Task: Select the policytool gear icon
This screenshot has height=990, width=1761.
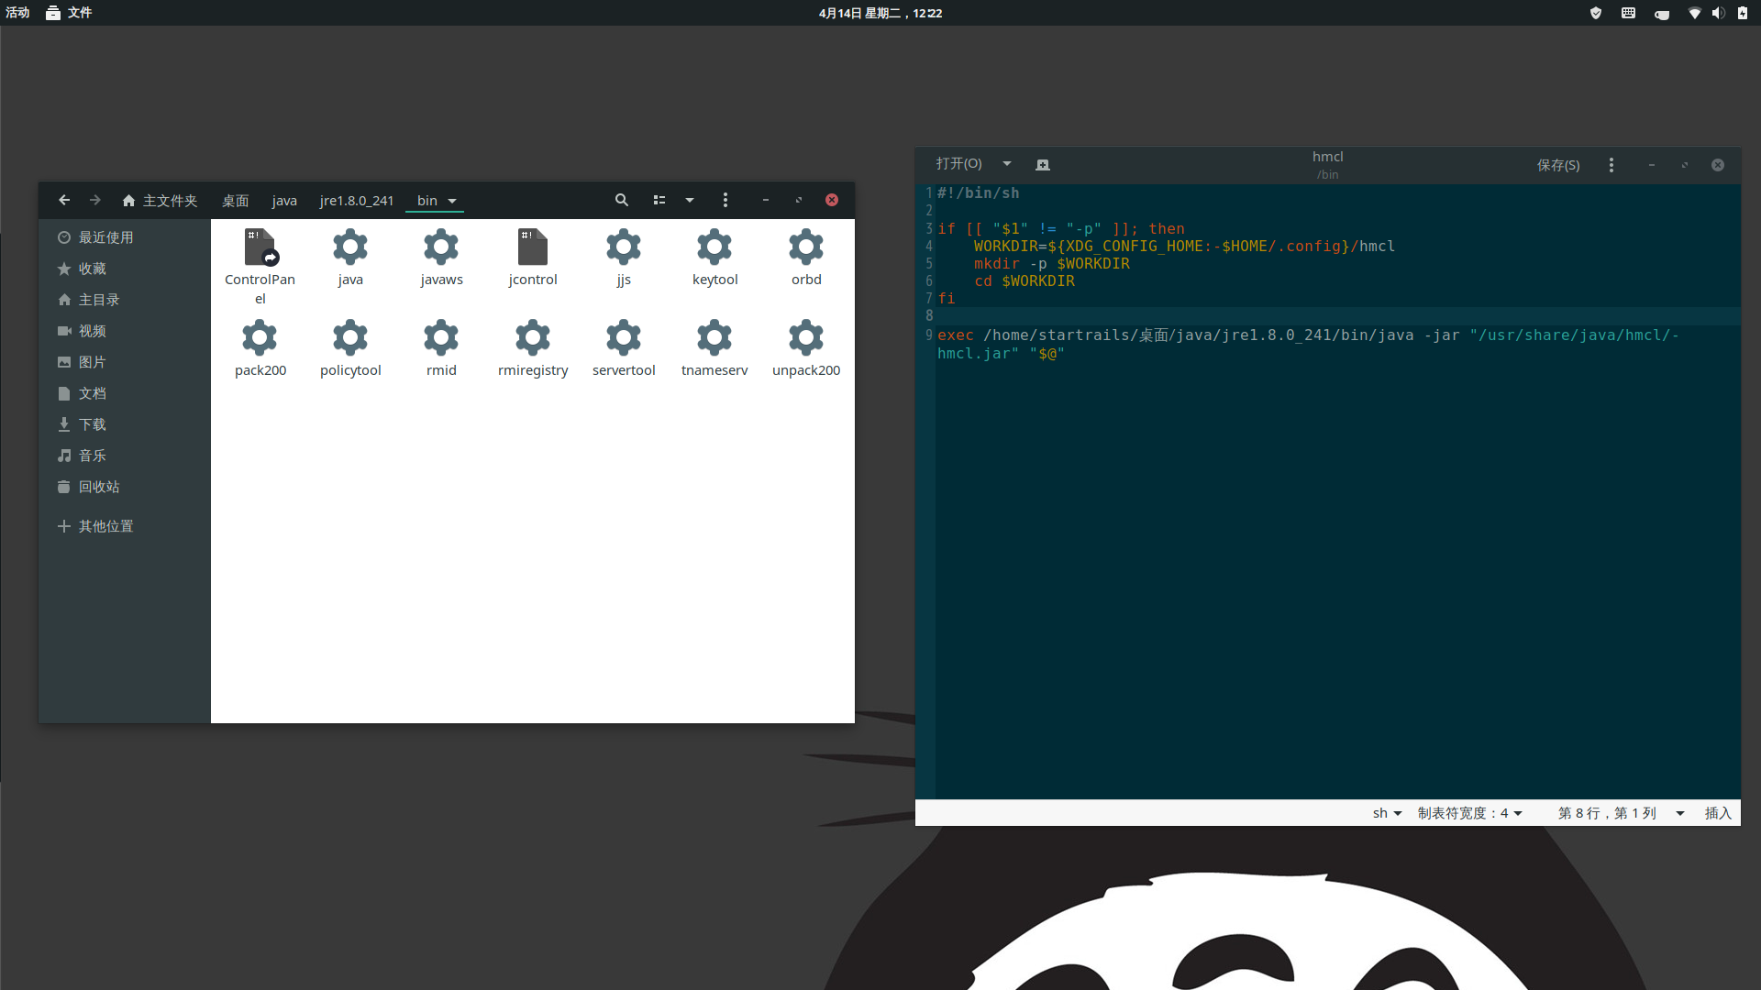Action: (349, 336)
